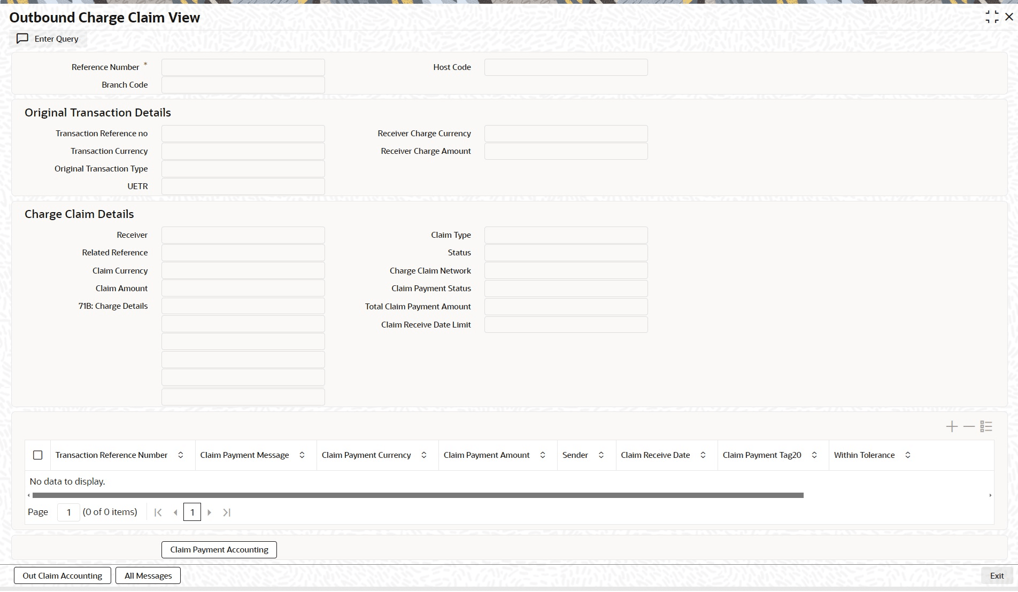Screen dimensions: 1018x592
Task: Click the Total Claim Payment Amount field
Action: click(566, 307)
